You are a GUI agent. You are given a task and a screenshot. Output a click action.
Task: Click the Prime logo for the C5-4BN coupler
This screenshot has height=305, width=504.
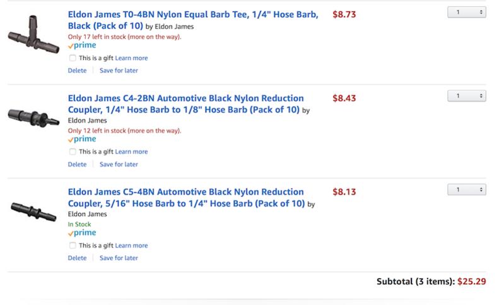pyautogui.click(x=82, y=232)
